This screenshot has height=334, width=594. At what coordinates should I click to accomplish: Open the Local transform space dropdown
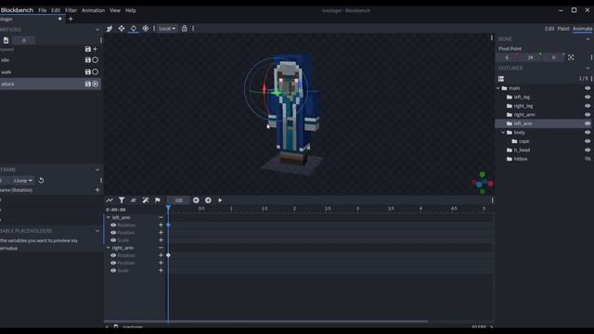click(x=167, y=29)
